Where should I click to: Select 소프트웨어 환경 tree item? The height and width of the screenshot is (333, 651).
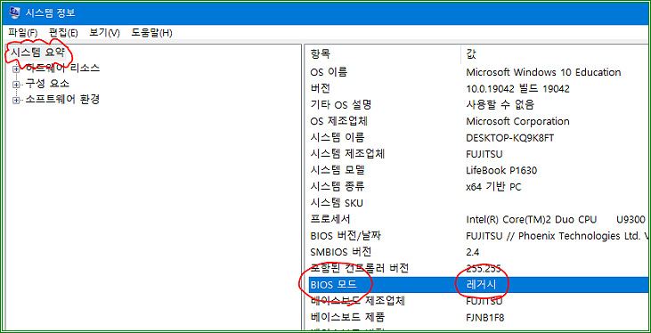click(x=62, y=100)
